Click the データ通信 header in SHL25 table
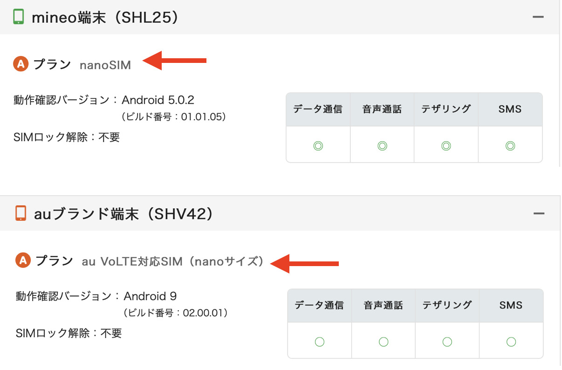Image resolution: width=562 pixels, height=370 pixels. point(318,110)
